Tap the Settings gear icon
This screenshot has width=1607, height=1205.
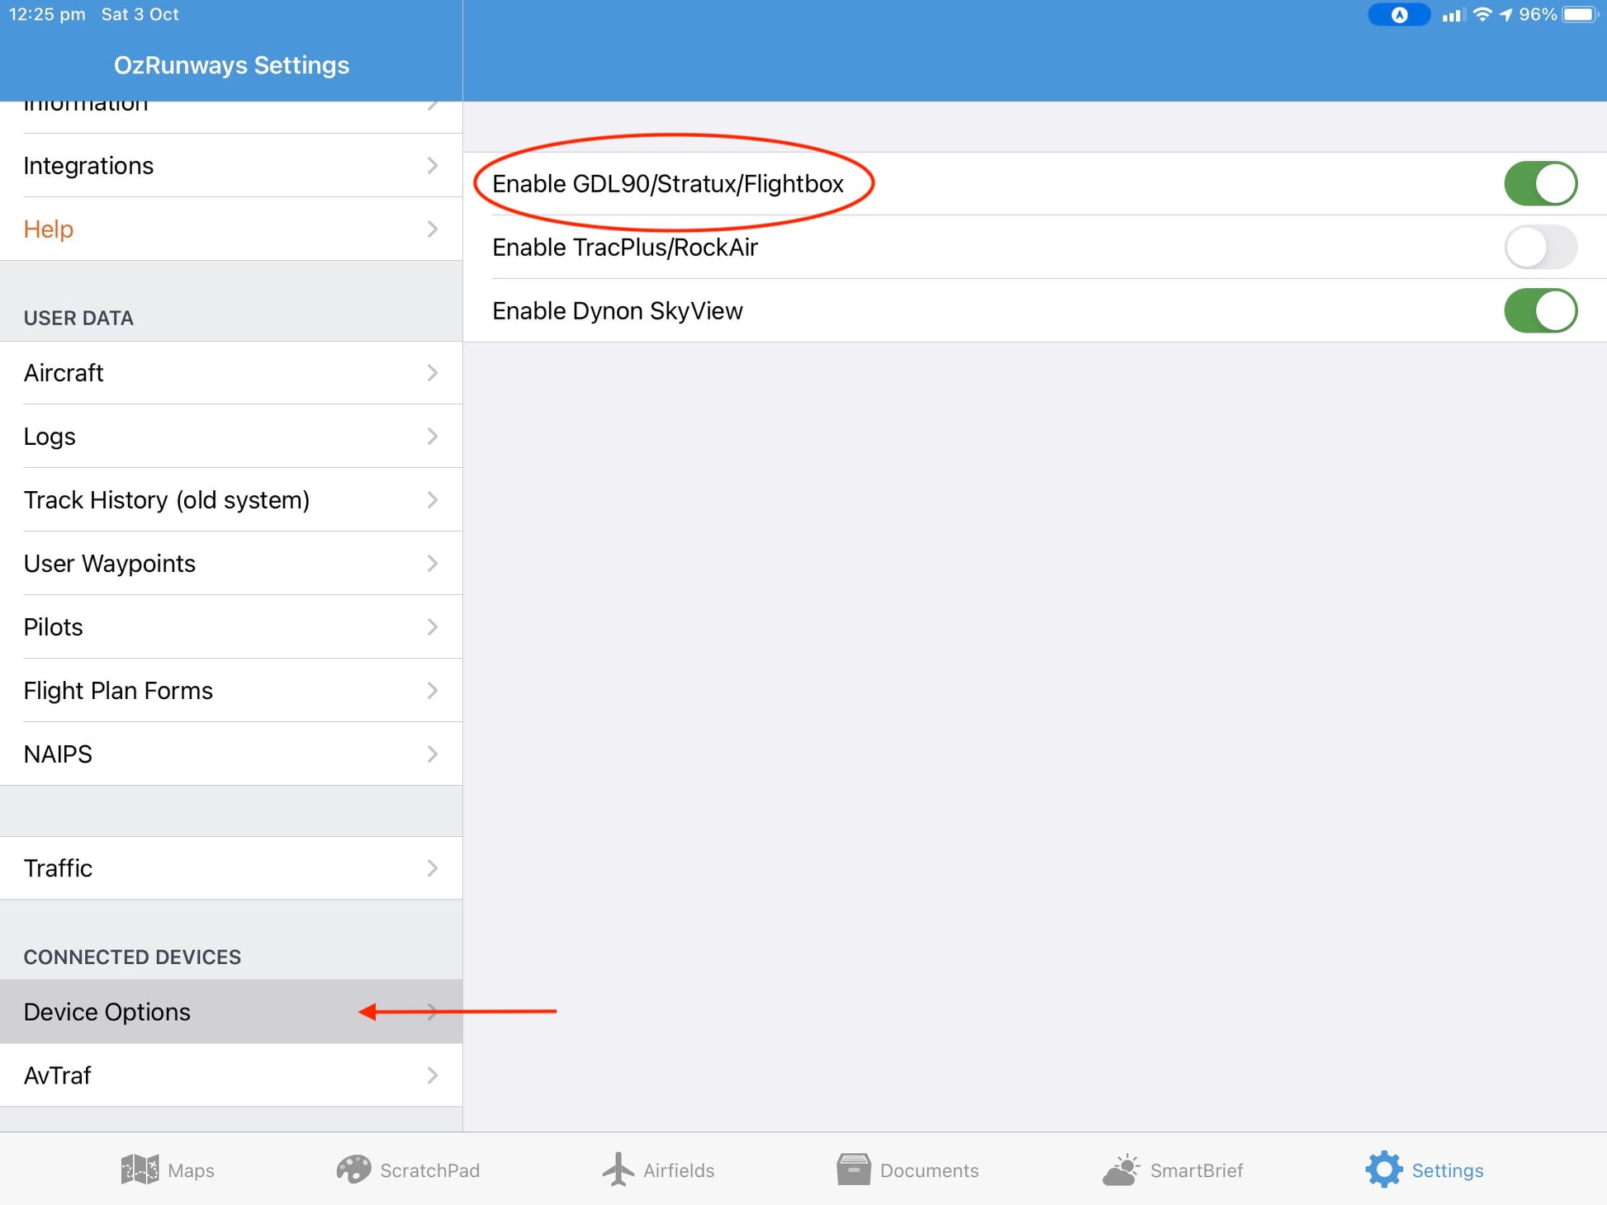point(1384,1170)
